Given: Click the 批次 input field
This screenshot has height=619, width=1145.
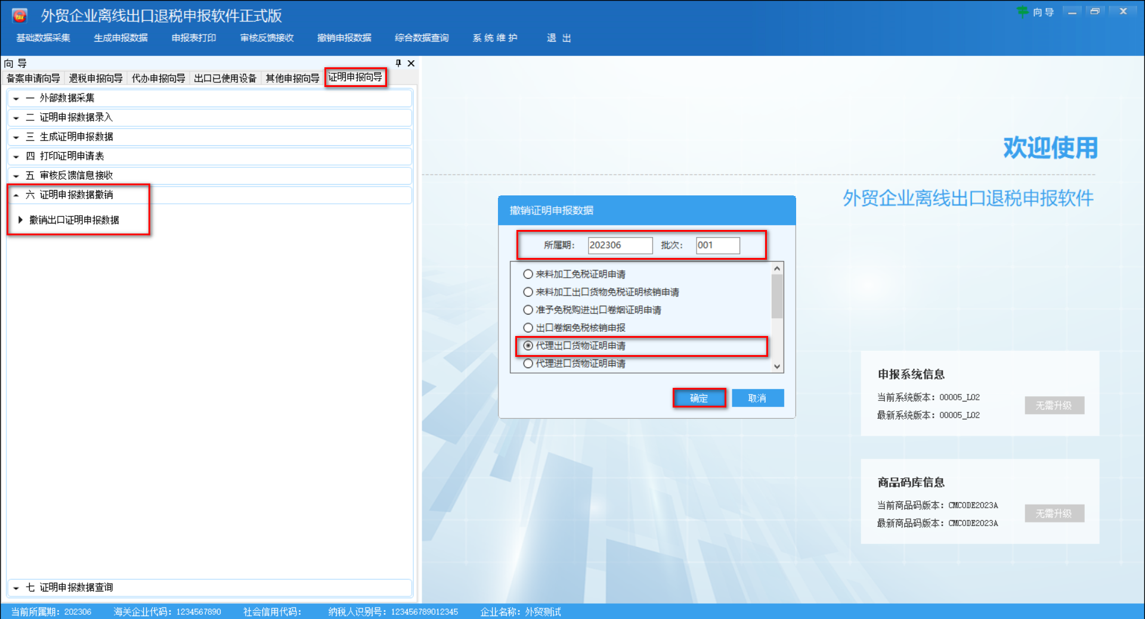Looking at the screenshot, I should 717,245.
